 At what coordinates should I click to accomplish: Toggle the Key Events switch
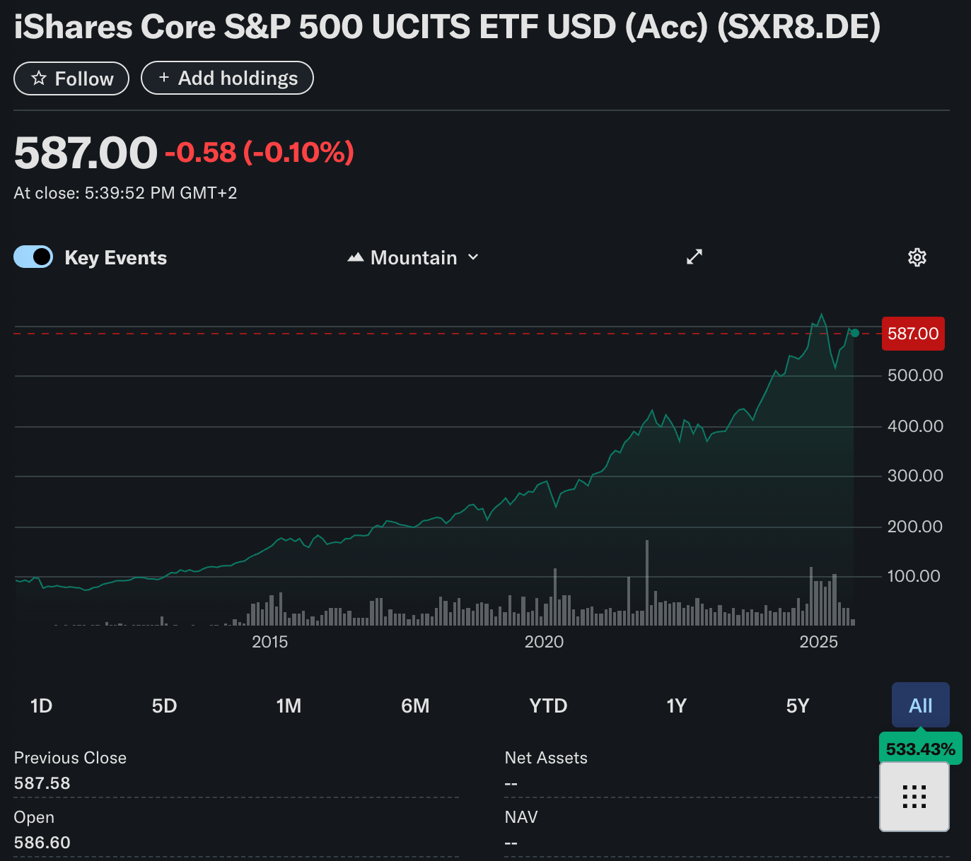point(33,257)
